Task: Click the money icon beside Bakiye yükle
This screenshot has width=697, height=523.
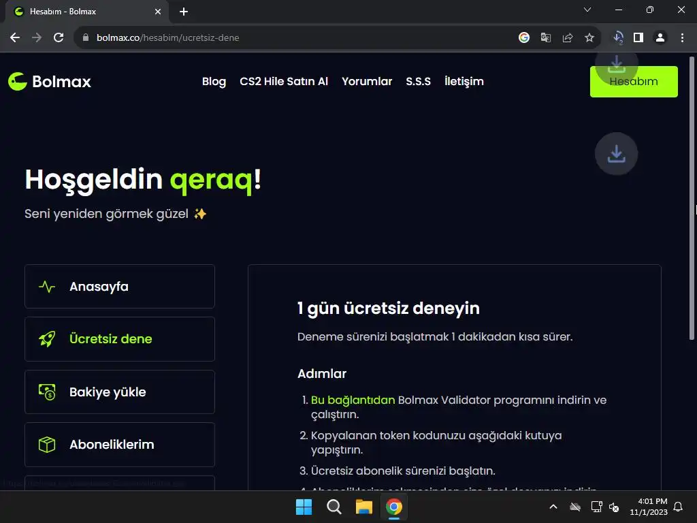Action: (x=47, y=392)
